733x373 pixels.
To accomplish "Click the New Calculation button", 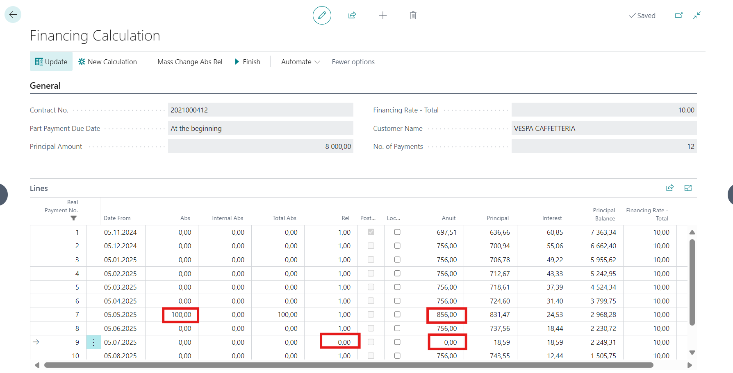I will pyautogui.click(x=108, y=62).
